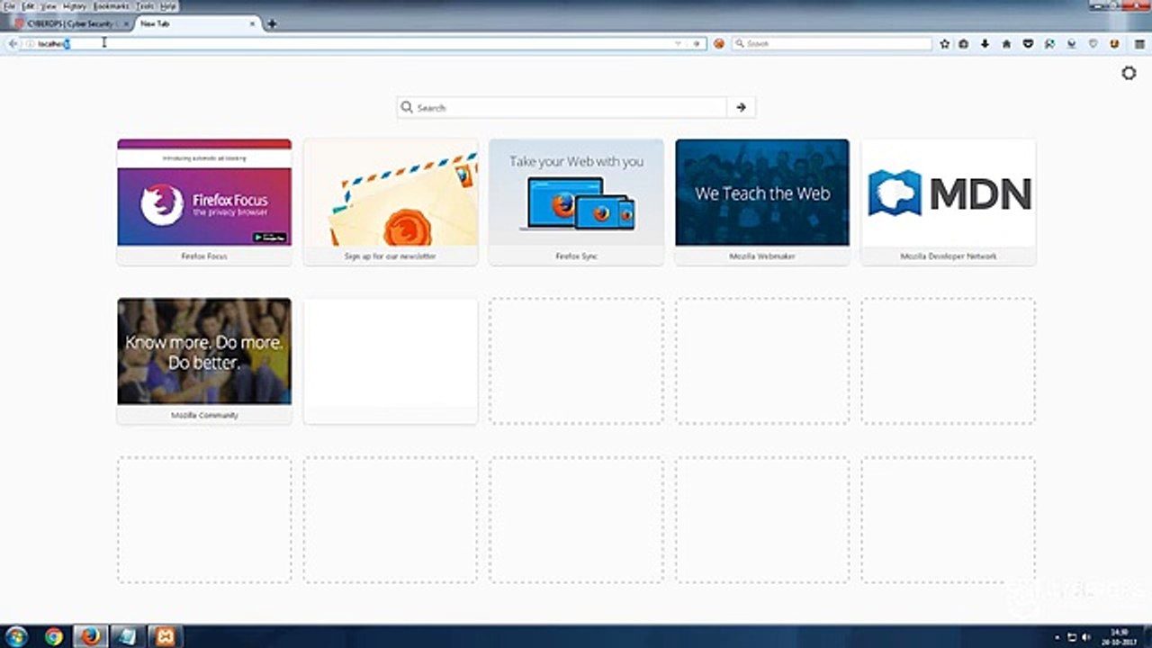Open Chrome from the taskbar

coord(53,636)
